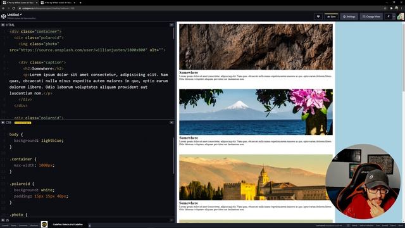Reload the browser page
This screenshot has height=228, width=405.
[x=13, y=8]
